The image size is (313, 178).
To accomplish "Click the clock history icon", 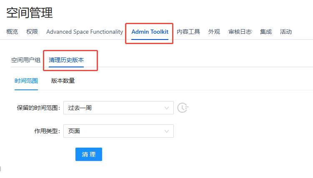I will pos(183,108).
